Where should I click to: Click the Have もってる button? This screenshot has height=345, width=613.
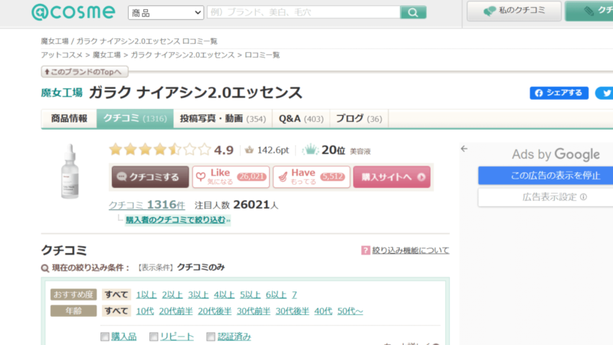pos(312,177)
